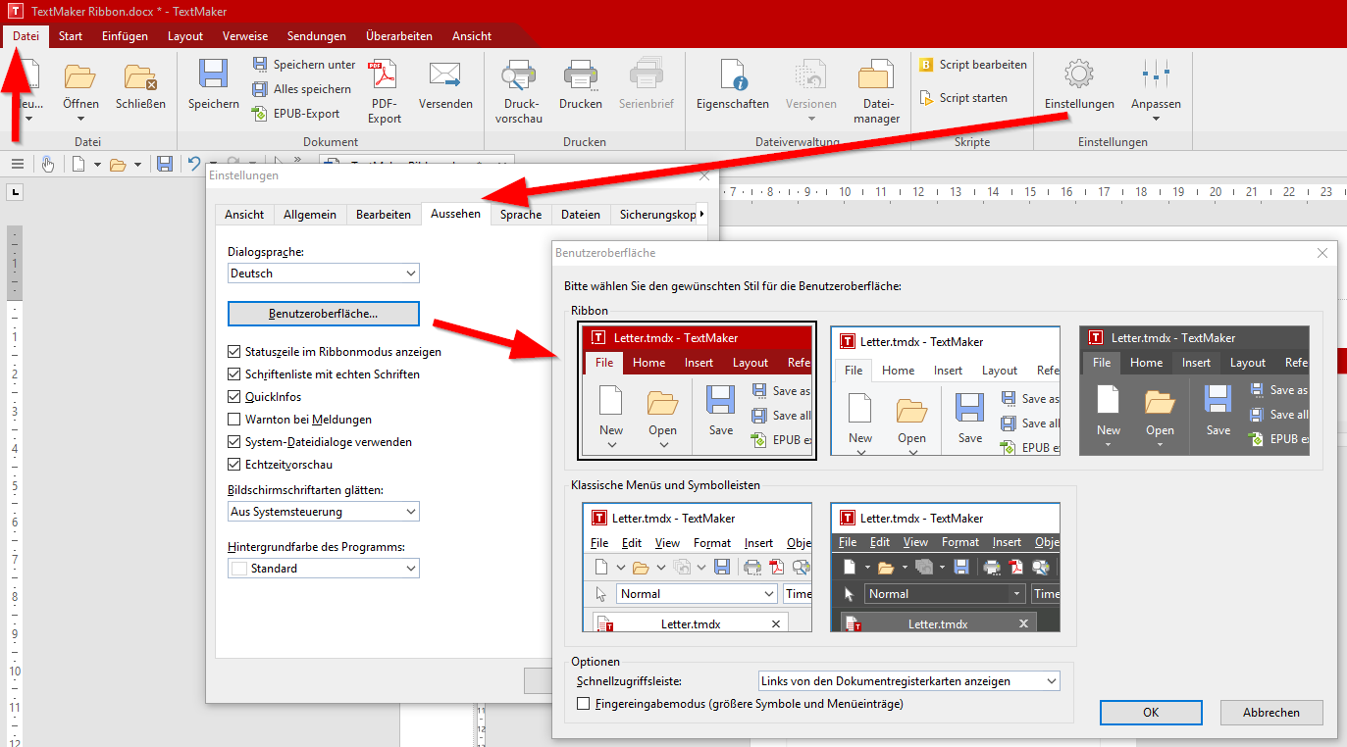This screenshot has height=747, width=1347.
Task: Expand the Anpassen dropdown arrow
Action: point(1156,119)
